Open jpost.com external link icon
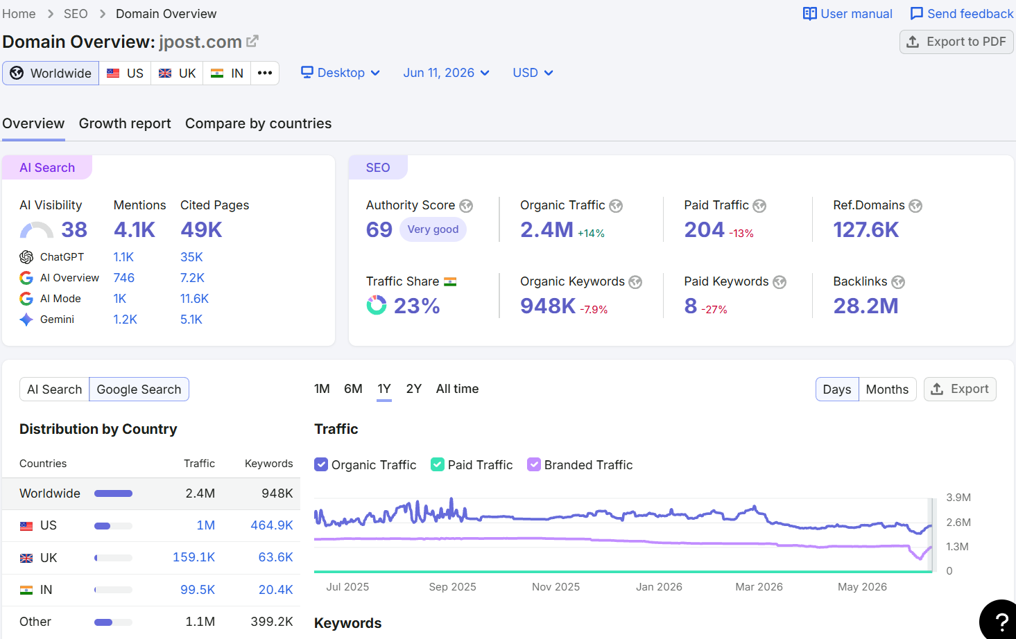This screenshot has height=639, width=1016. click(x=252, y=42)
